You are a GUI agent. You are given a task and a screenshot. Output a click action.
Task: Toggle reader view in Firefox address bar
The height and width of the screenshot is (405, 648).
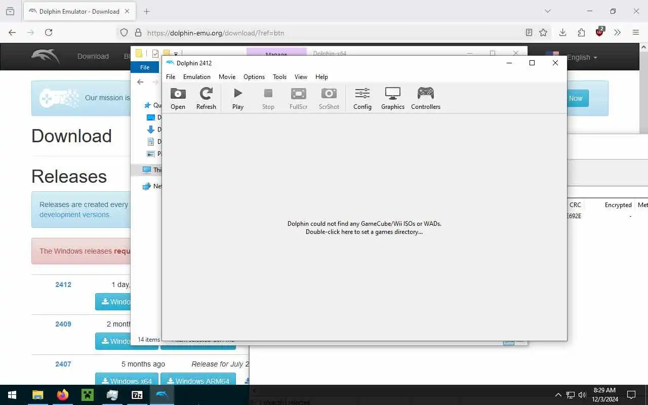(529, 32)
